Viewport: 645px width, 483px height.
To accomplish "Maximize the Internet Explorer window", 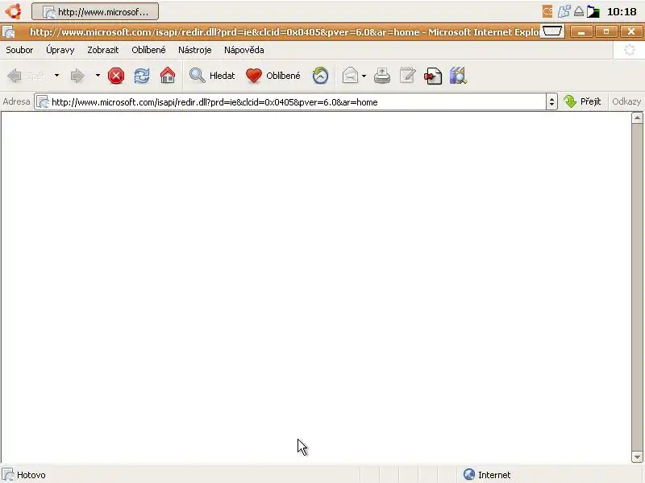I will tap(606, 31).
